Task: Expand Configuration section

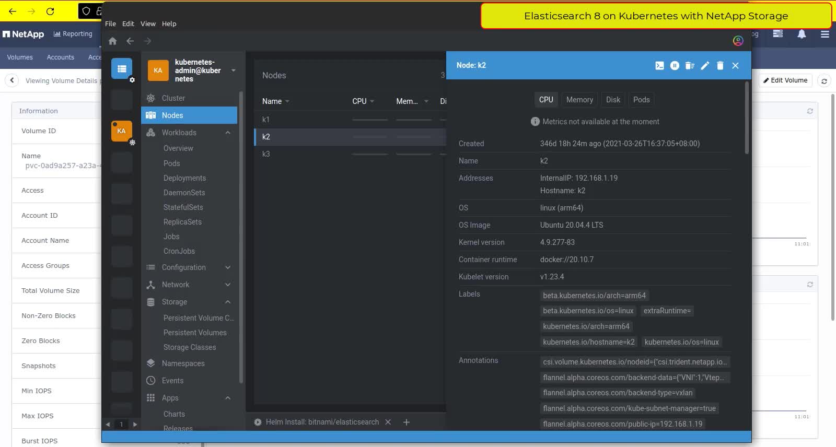Action: click(228, 267)
